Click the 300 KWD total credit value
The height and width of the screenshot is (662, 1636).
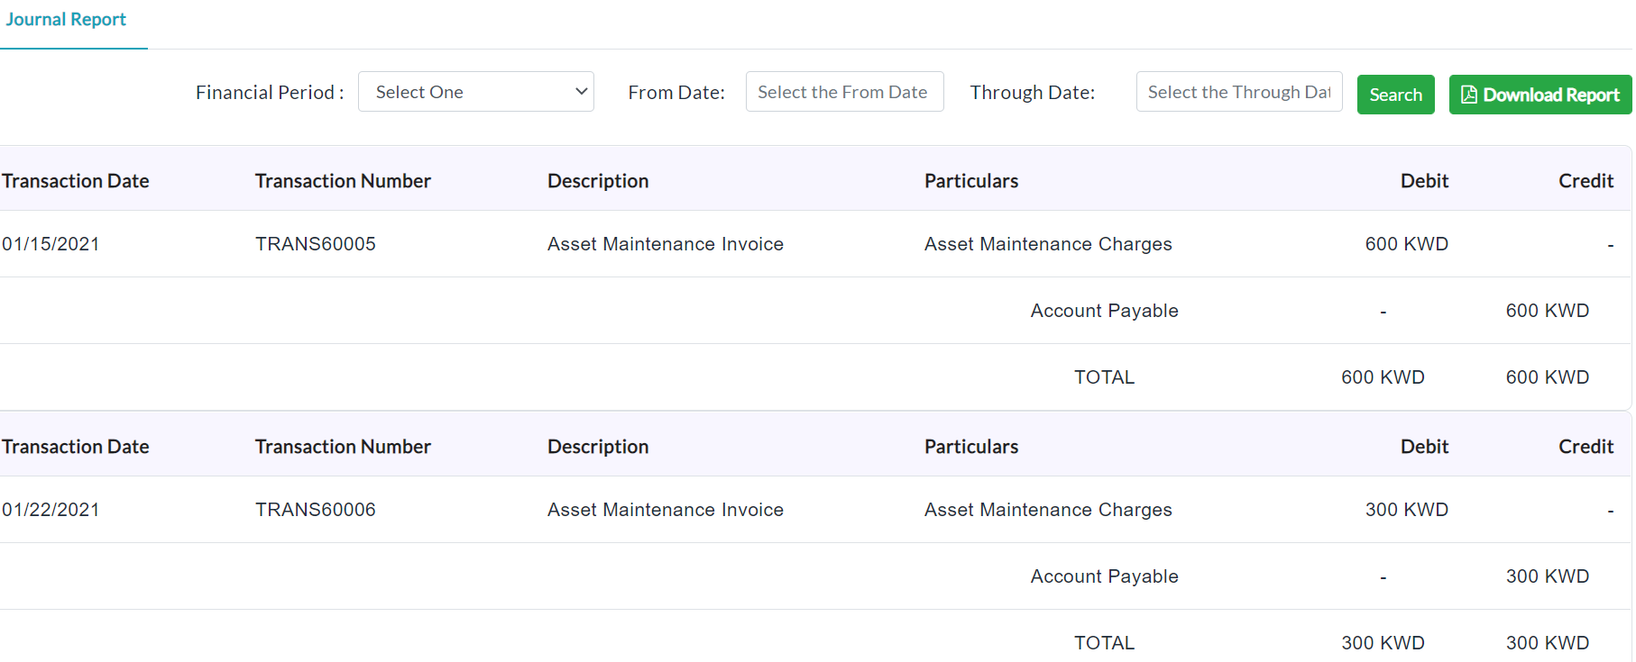click(x=1547, y=643)
